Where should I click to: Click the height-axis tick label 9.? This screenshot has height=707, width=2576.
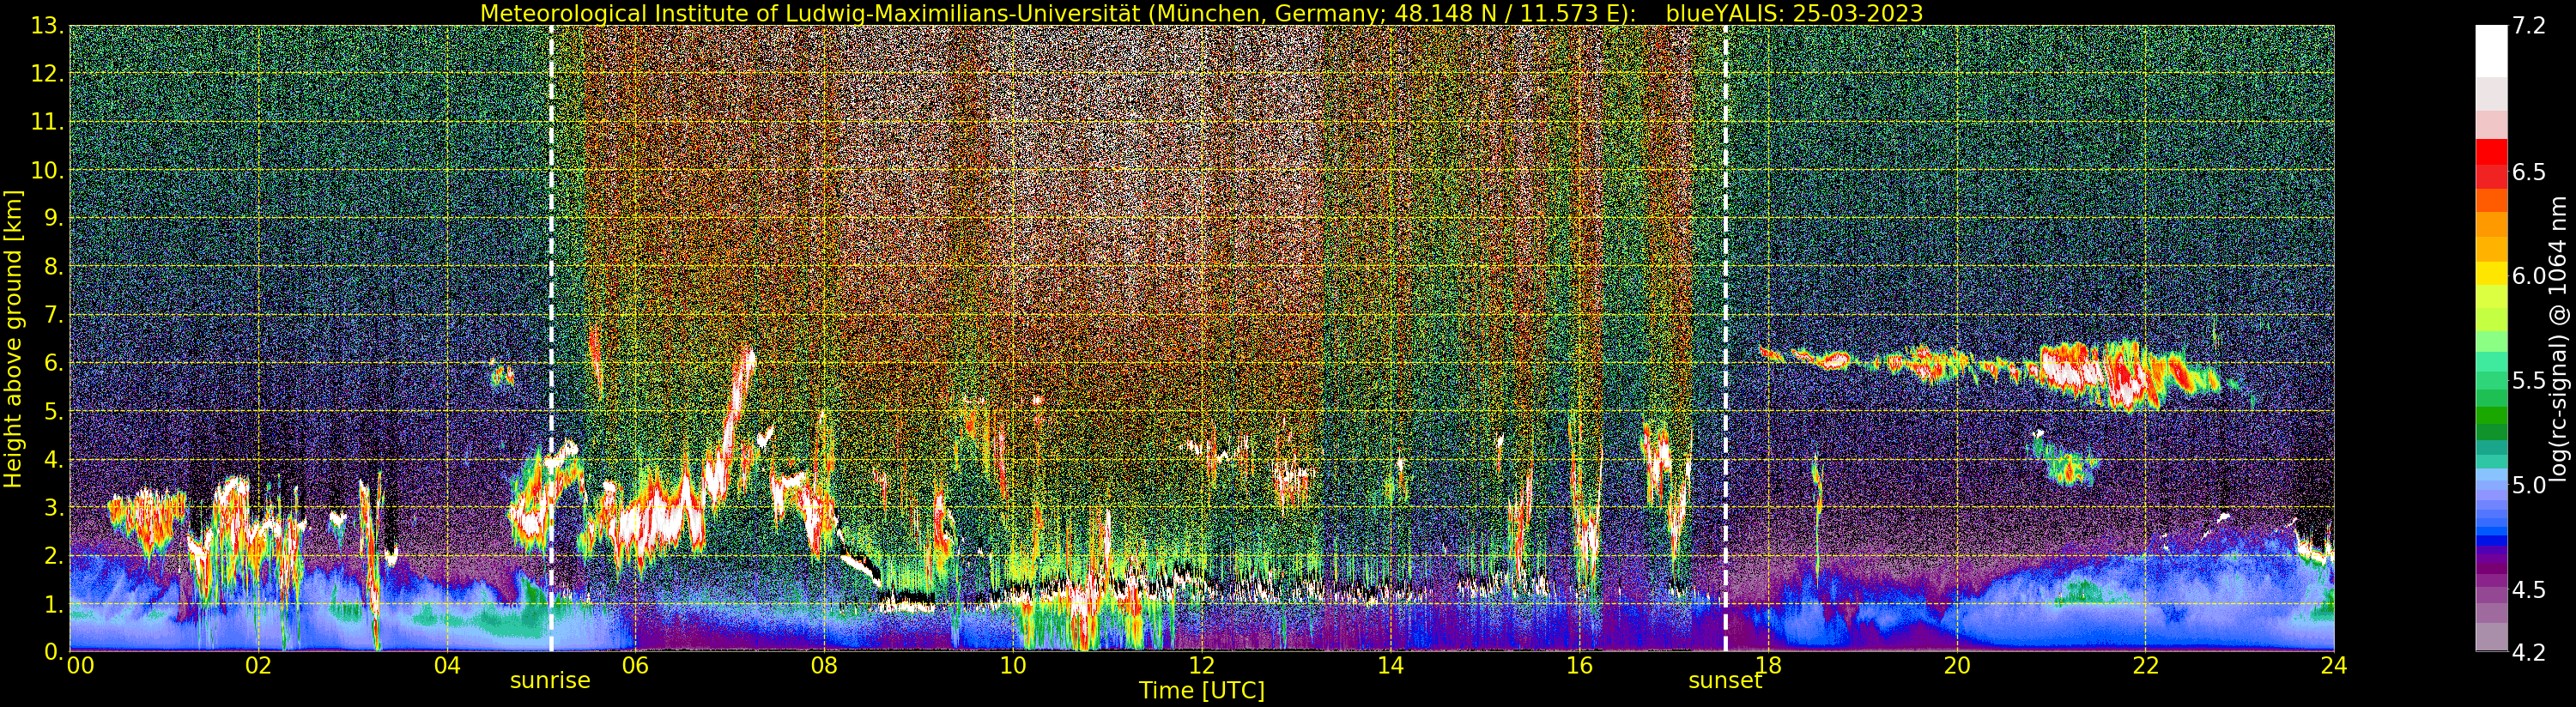tap(52, 219)
